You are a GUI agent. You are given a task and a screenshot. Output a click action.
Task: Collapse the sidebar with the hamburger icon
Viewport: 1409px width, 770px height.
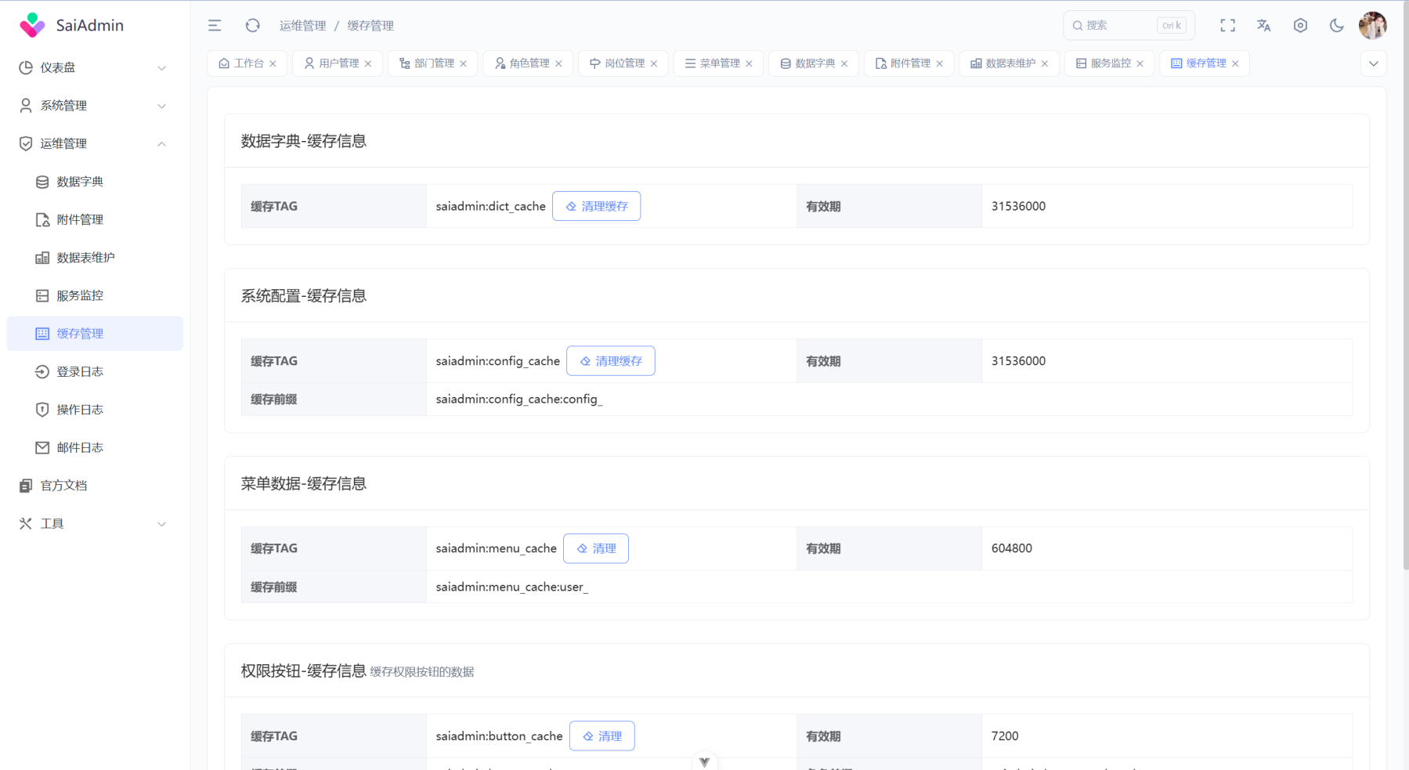(215, 26)
